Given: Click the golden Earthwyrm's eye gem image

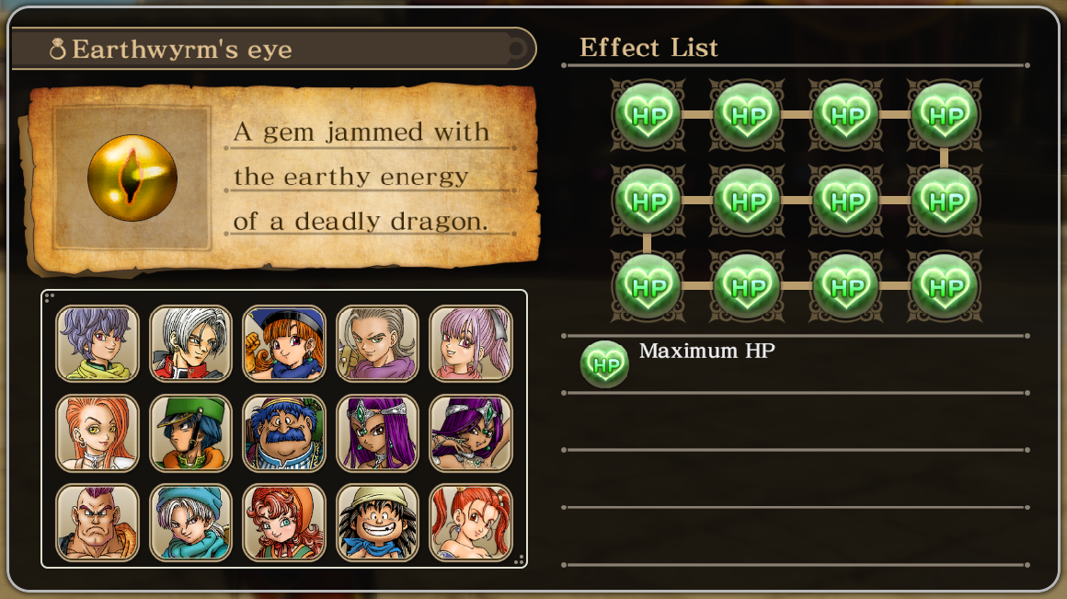Looking at the screenshot, I should (x=132, y=178).
